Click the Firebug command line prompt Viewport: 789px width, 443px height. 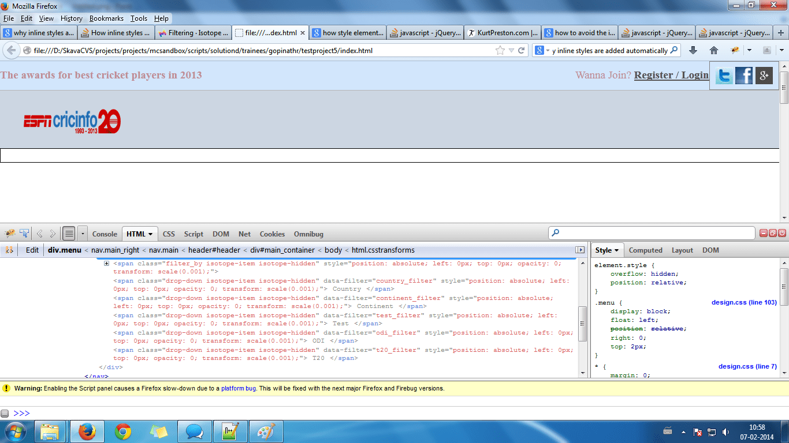pos(21,413)
